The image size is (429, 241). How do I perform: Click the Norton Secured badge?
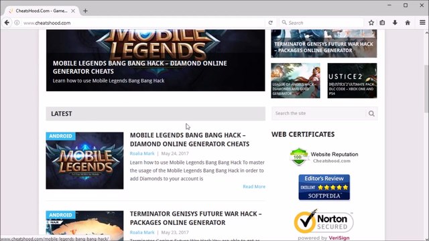click(x=324, y=225)
